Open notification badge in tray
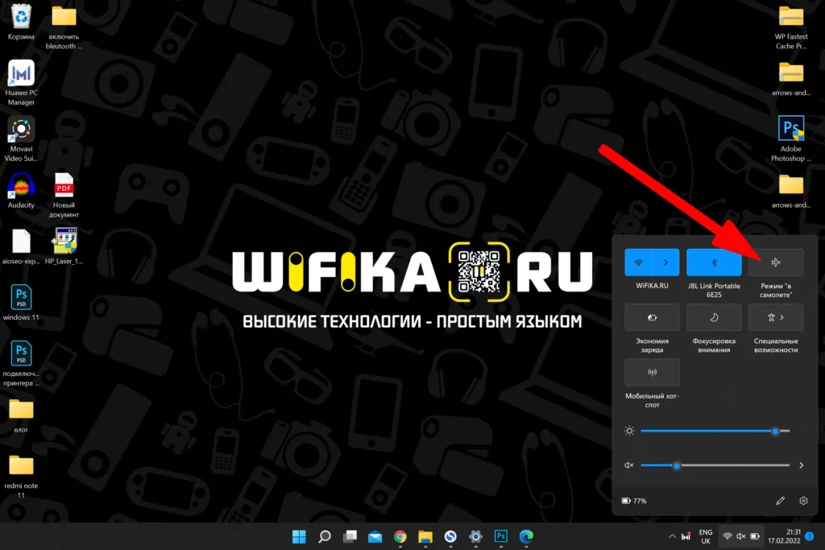825x550 pixels. 810,536
